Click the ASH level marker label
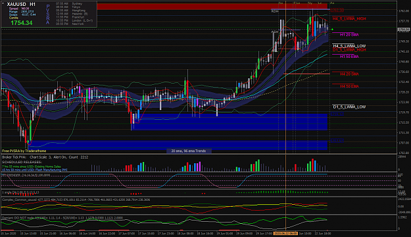The width and height of the screenshot is (411, 237). click(274, 32)
